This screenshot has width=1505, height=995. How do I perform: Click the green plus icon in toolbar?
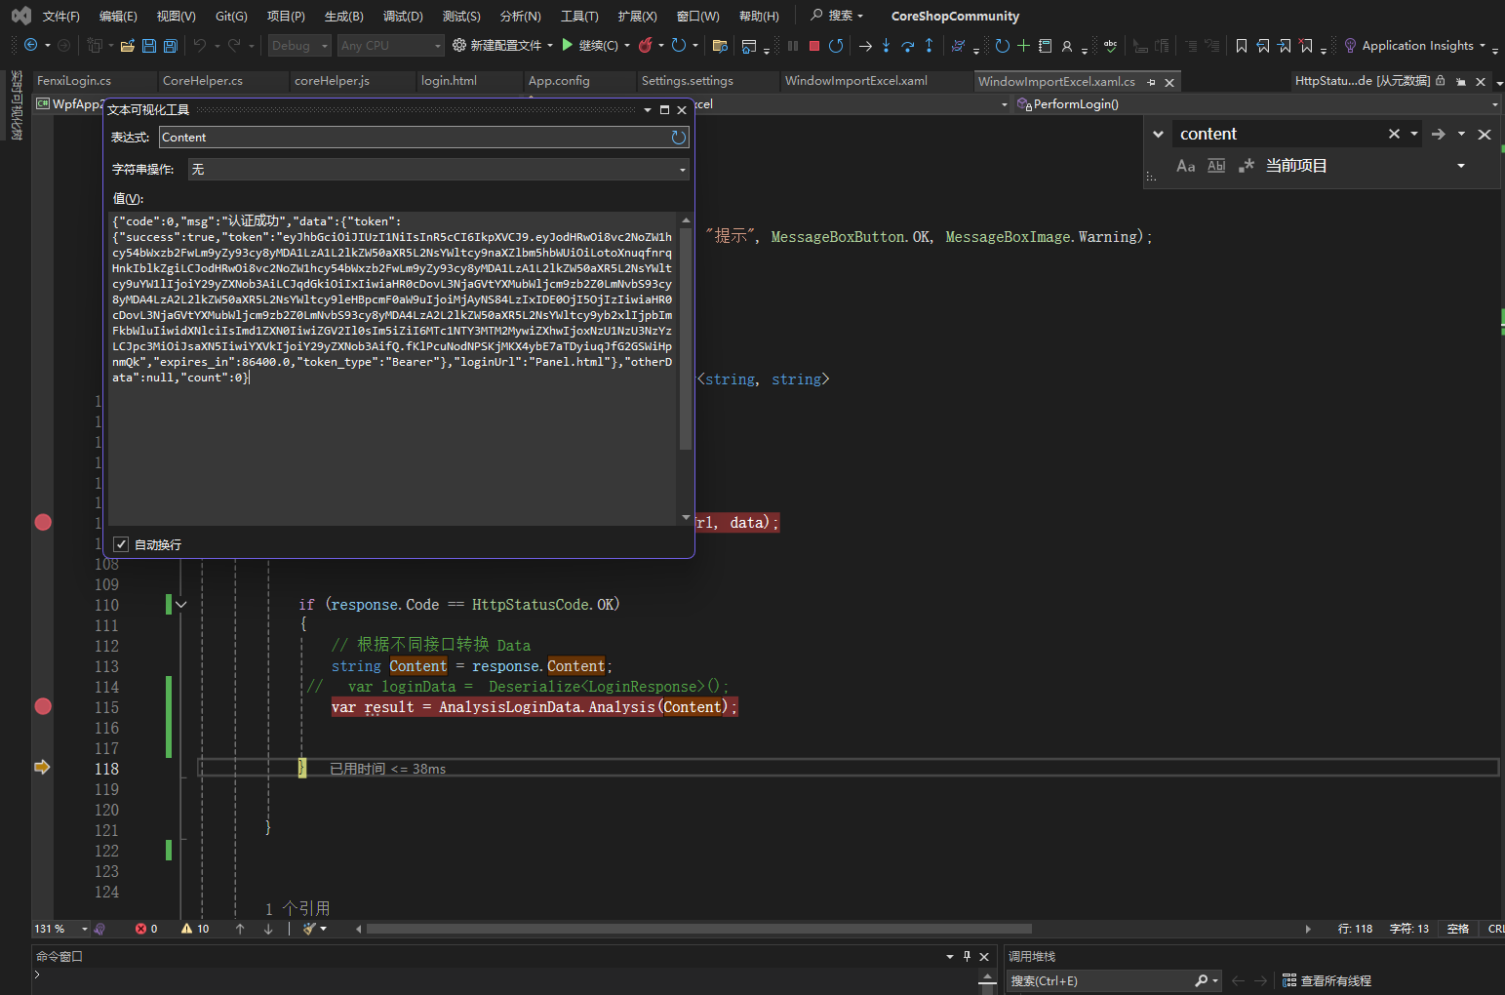1023,45
